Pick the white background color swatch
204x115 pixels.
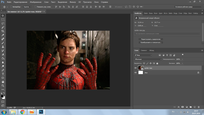[x=4, y=98]
